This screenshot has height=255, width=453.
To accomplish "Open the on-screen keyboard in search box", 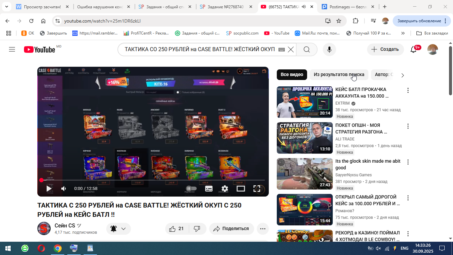I will pyautogui.click(x=281, y=49).
